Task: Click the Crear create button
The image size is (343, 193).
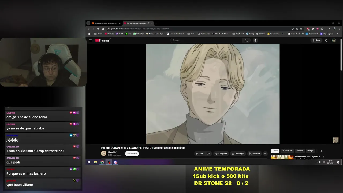Action: (x=316, y=40)
